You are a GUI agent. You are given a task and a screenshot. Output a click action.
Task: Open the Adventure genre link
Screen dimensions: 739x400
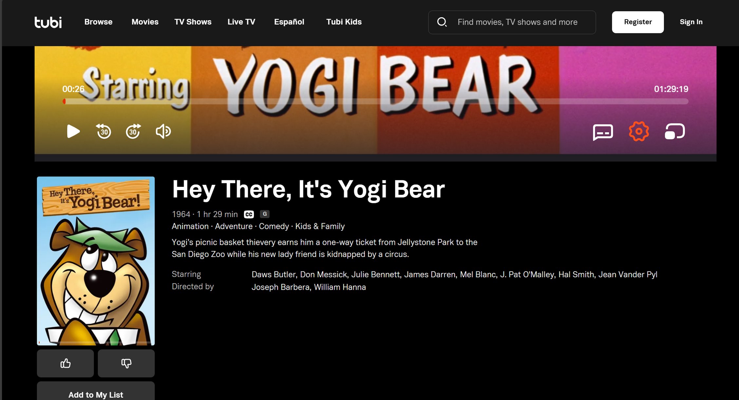(x=234, y=226)
